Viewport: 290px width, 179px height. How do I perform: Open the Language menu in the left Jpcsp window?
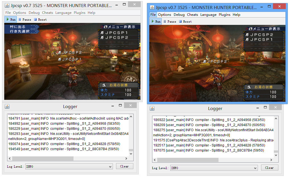click(63, 12)
